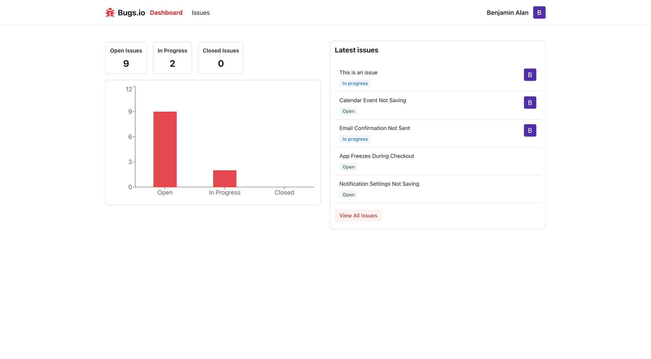Click the count 9 in Open Issues card
Image resolution: width=651 pixels, height=359 pixels.
(126, 64)
